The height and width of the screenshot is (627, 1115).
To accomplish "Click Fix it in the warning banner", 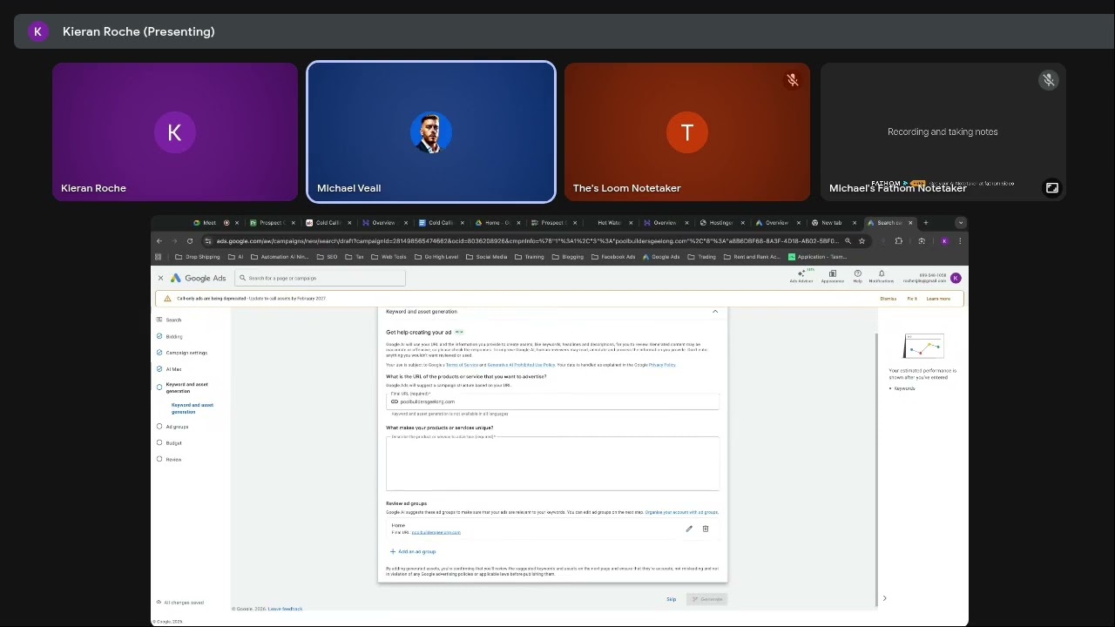I will [912, 299].
